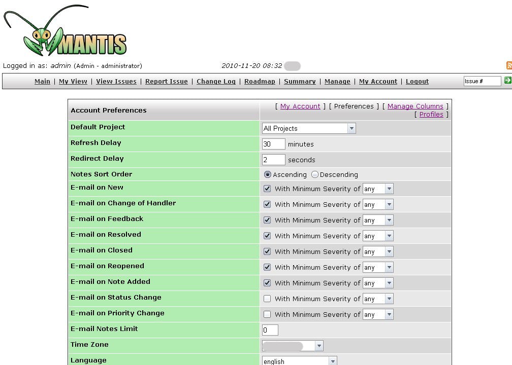The height and width of the screenshot is (365, 512).
Task: Open Report Issue page
Action: 167,82
